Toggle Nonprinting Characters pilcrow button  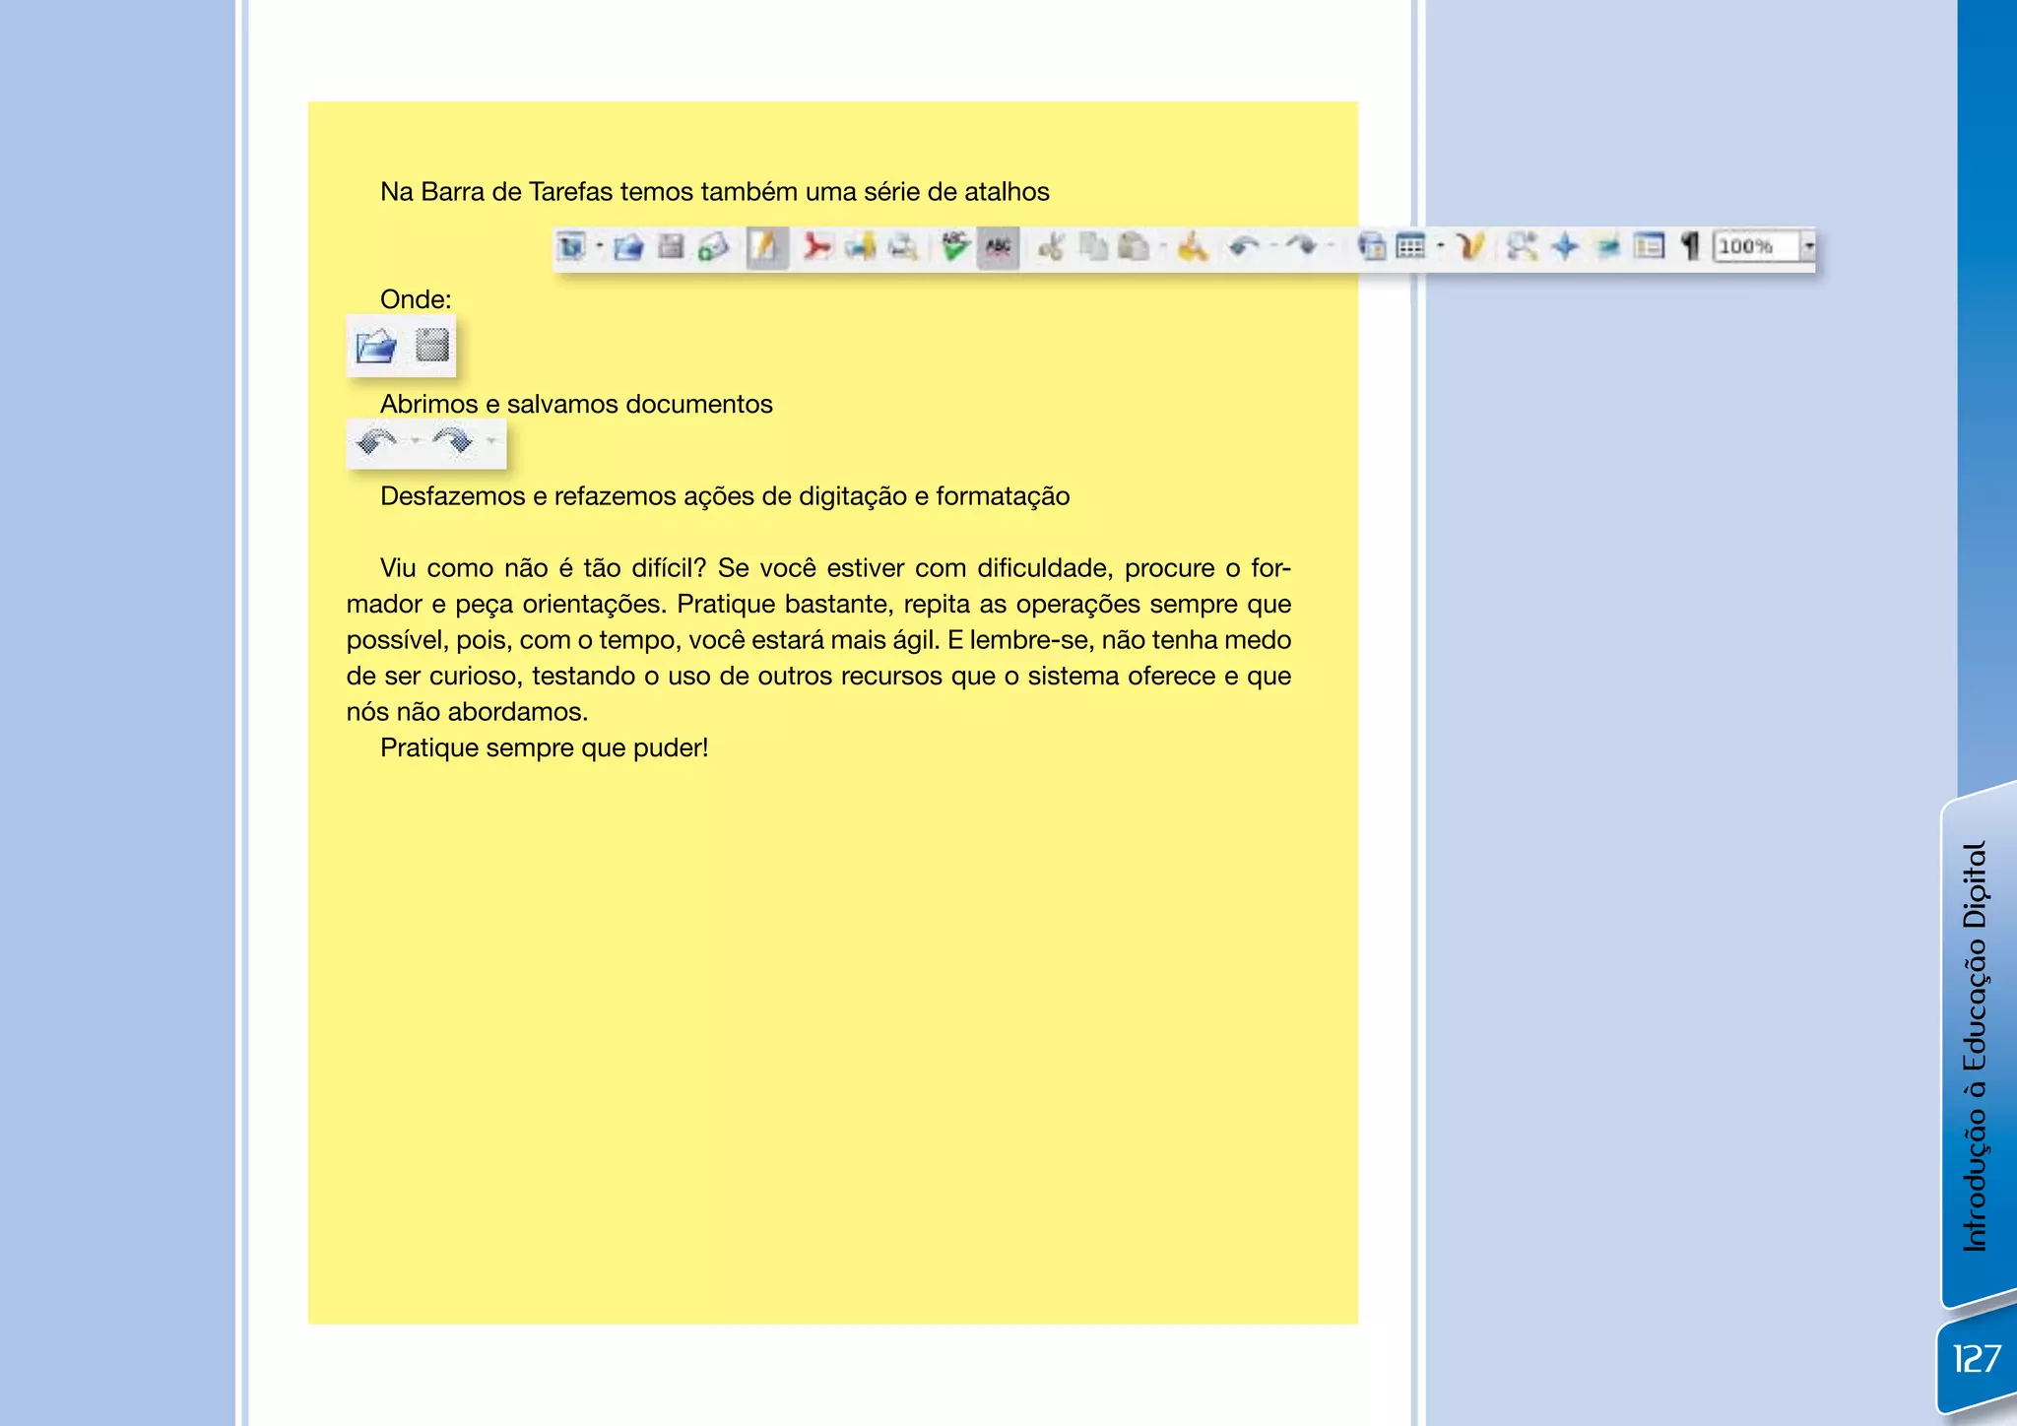pos(1690,246)
